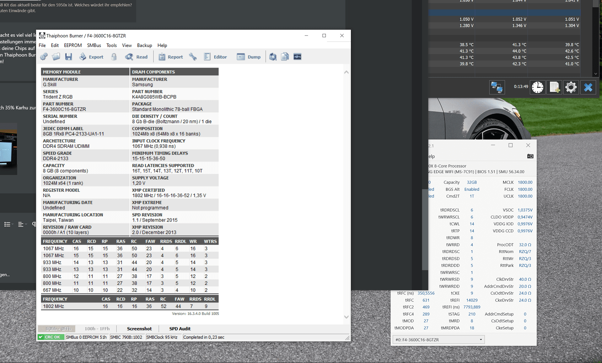Click the RttNom value RZQ/7

[x=525, y=251]
